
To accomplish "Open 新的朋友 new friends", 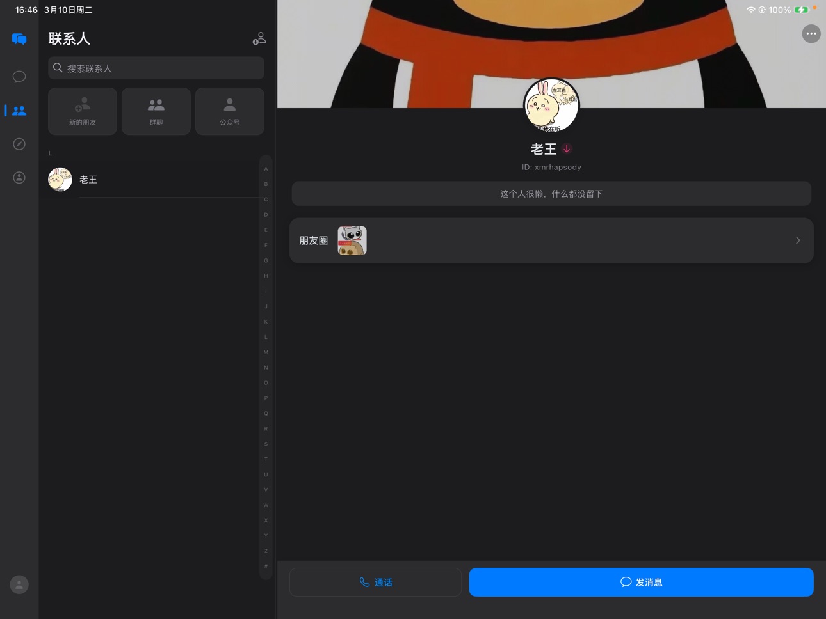I will [x=83, y=111].
